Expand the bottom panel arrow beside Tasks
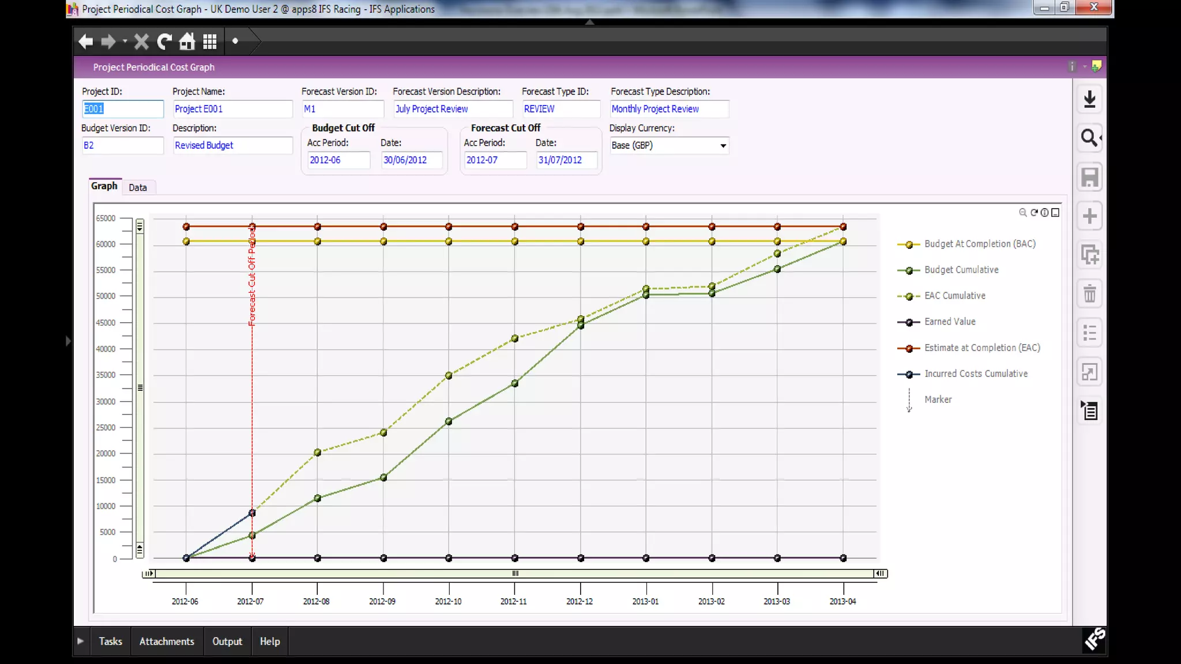Screen dimensions: 1181x664 pos(80,641)
